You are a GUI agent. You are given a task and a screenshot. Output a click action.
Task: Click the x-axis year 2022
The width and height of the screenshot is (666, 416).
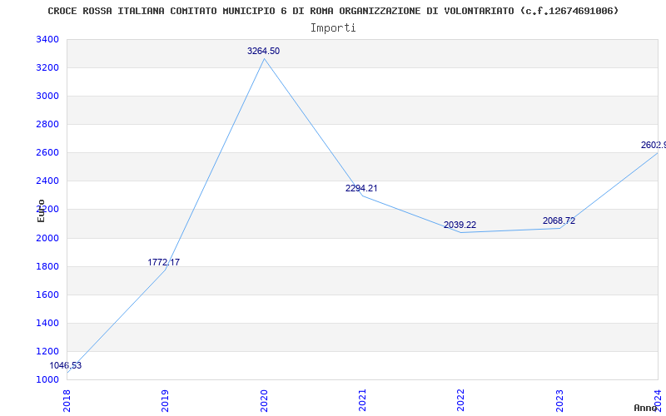click(461, 401)
